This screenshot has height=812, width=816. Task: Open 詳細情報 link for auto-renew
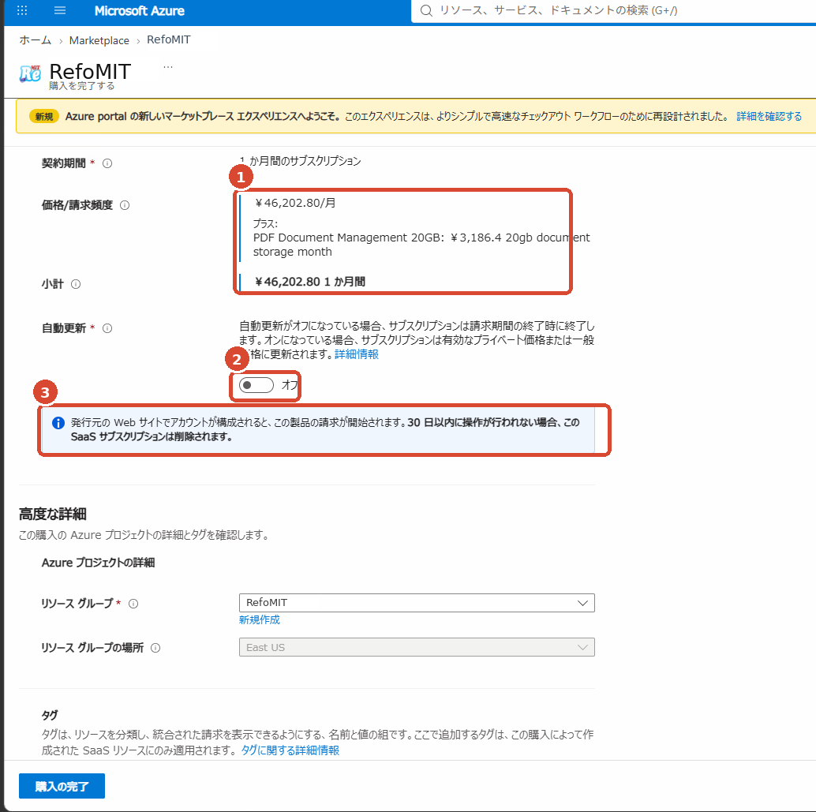[357, 354]
